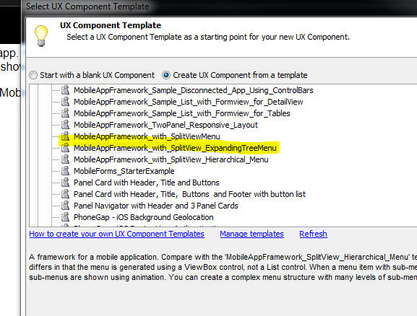Click the Disconnected_App_Using_ControlBars template icon

[65, 90]
